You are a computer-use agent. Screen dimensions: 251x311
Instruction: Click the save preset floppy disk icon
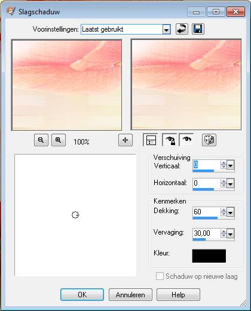(198, 29)
